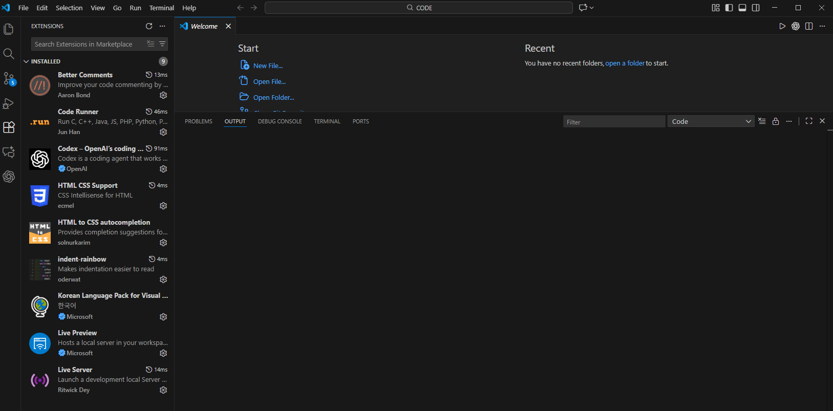Clear extensions search results
Screen dimensions: 833x411
pyautogui.click(x=151, y=44)
